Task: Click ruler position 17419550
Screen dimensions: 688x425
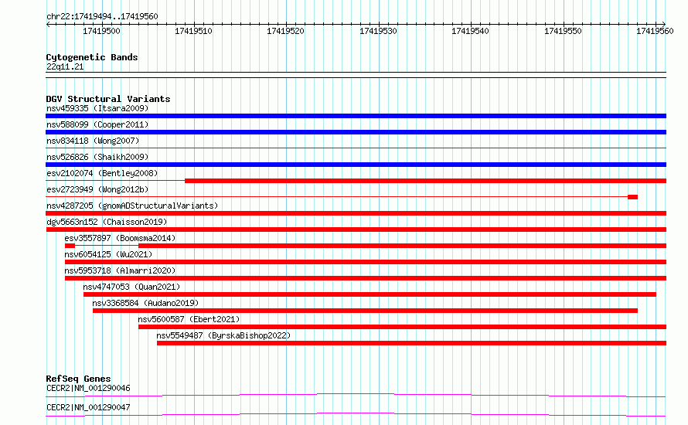Action: 563,31
